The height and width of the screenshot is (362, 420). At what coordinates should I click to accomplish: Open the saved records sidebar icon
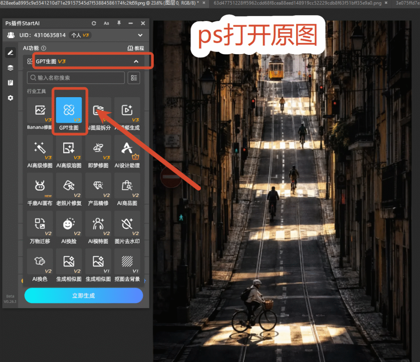pyautogui.click(x=10, y=83)
